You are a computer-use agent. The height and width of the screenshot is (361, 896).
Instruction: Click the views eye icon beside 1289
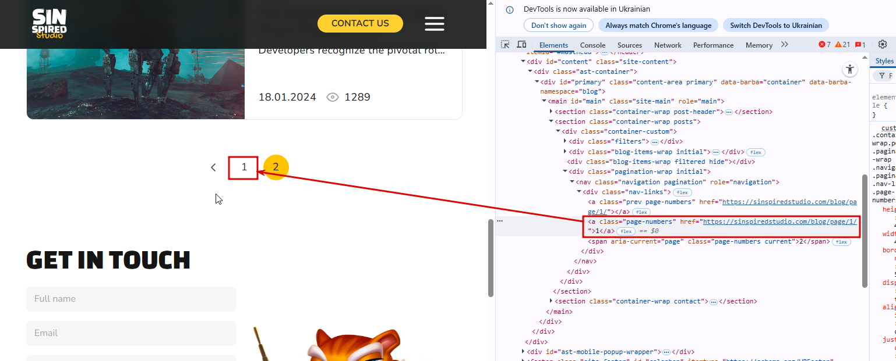(333, 97)
